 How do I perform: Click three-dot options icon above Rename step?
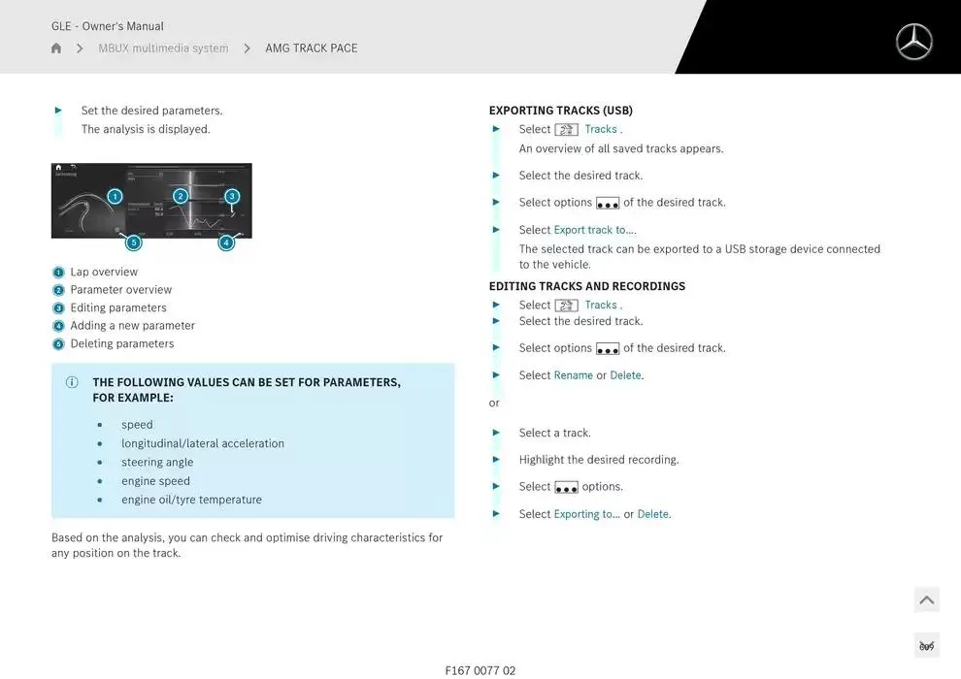pos(608,349)
